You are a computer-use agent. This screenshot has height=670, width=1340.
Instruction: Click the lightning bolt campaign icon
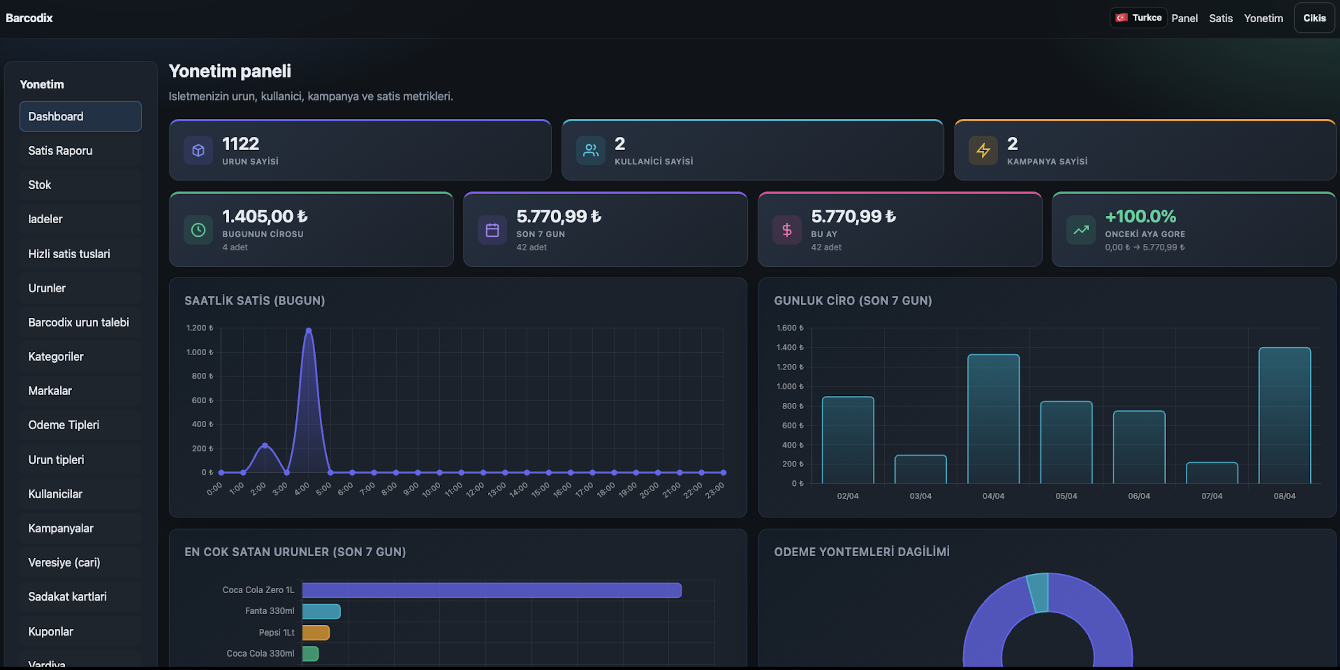983,150
